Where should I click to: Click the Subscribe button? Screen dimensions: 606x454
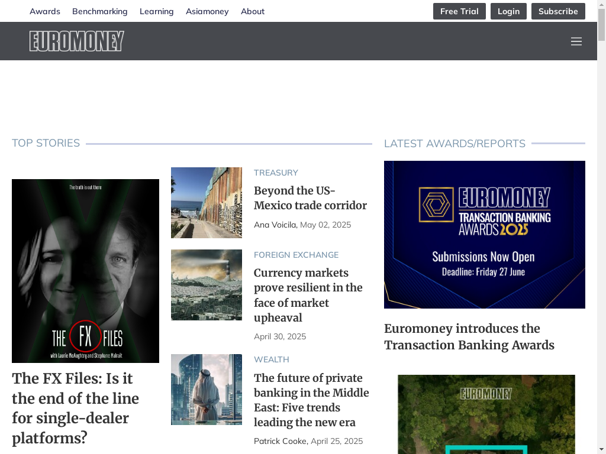click(558, 11)
